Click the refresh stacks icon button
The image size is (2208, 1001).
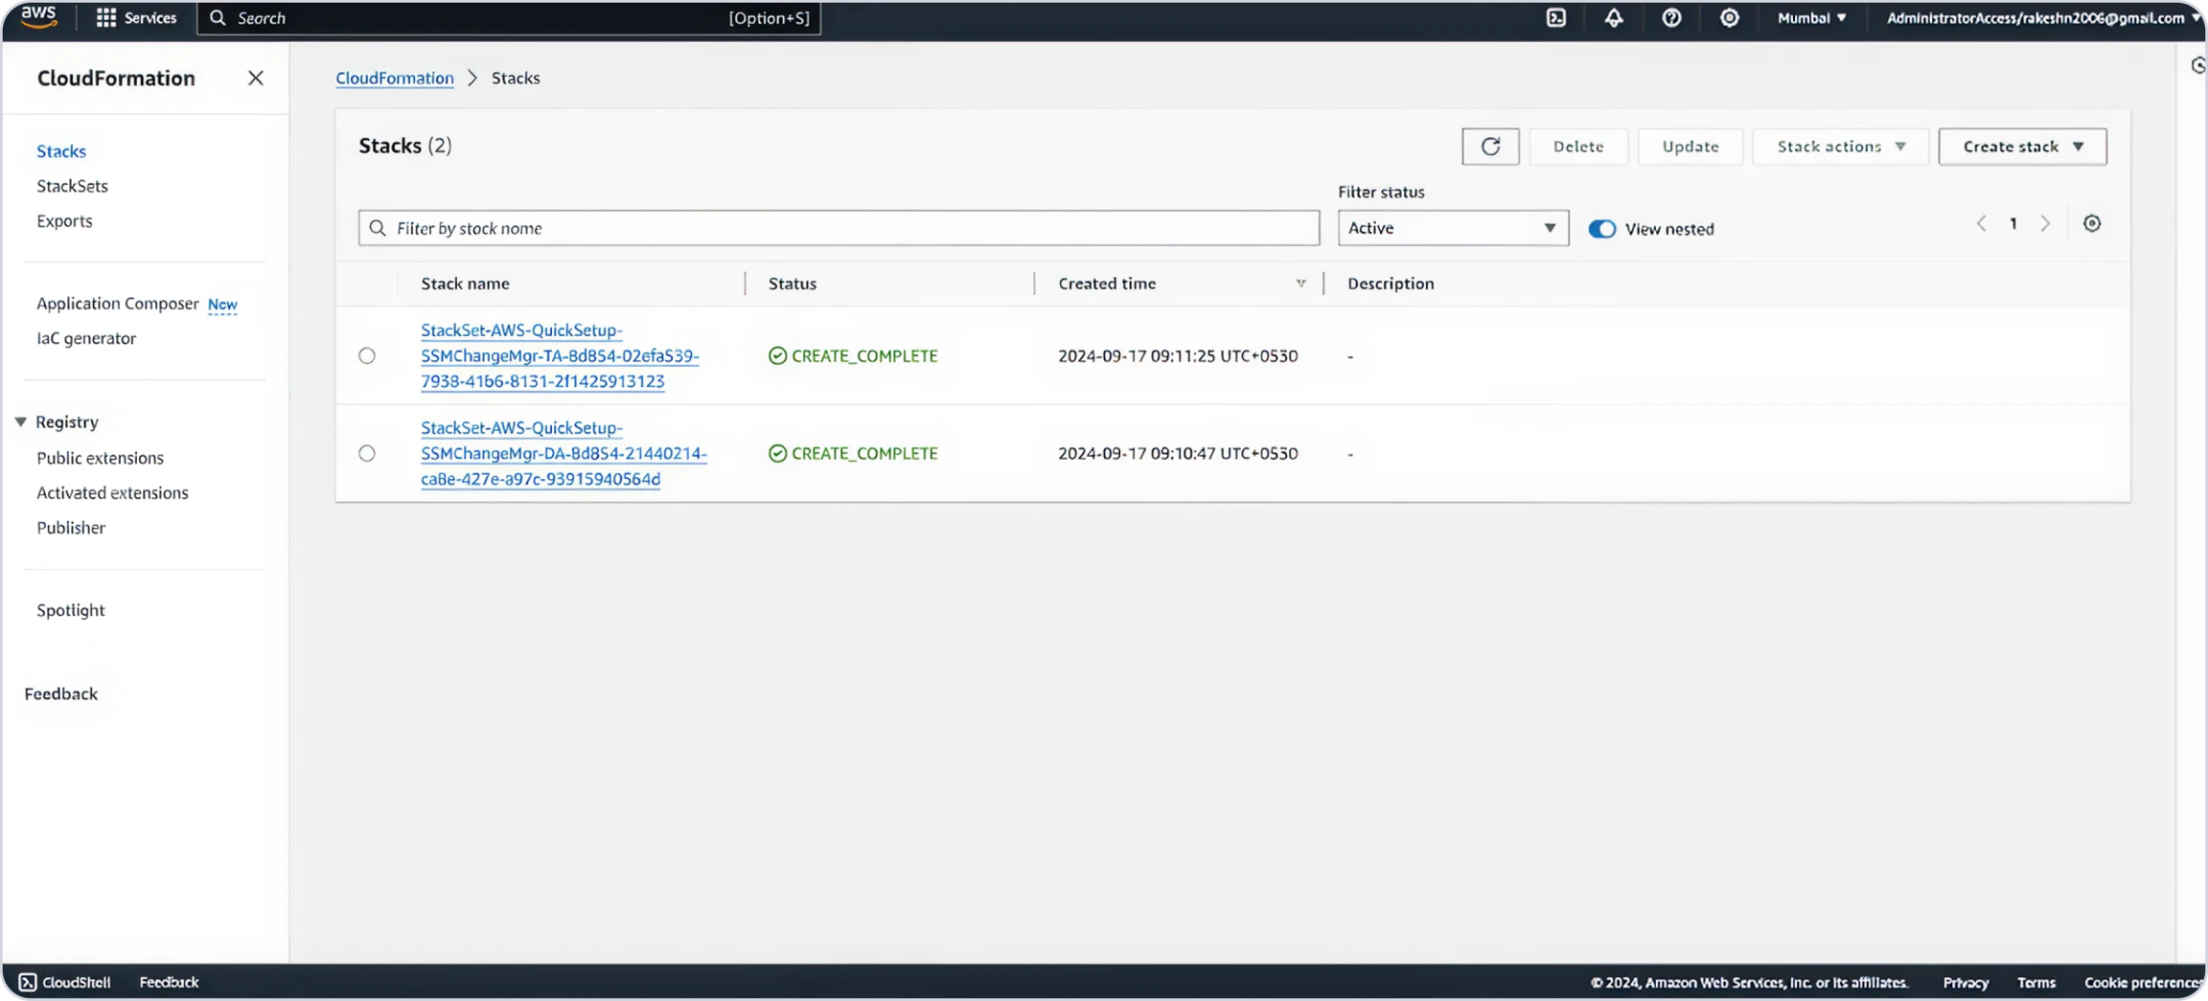pos(1489,147)
